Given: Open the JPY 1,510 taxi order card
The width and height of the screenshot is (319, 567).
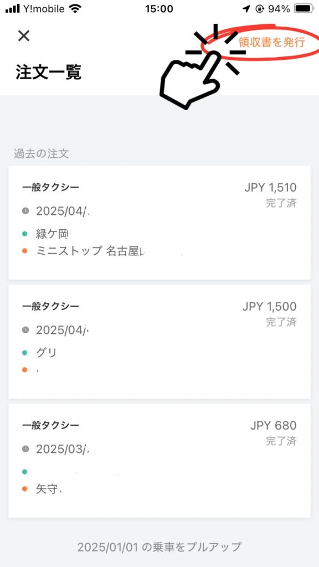Looking at the screenshot, I should 159,223.
